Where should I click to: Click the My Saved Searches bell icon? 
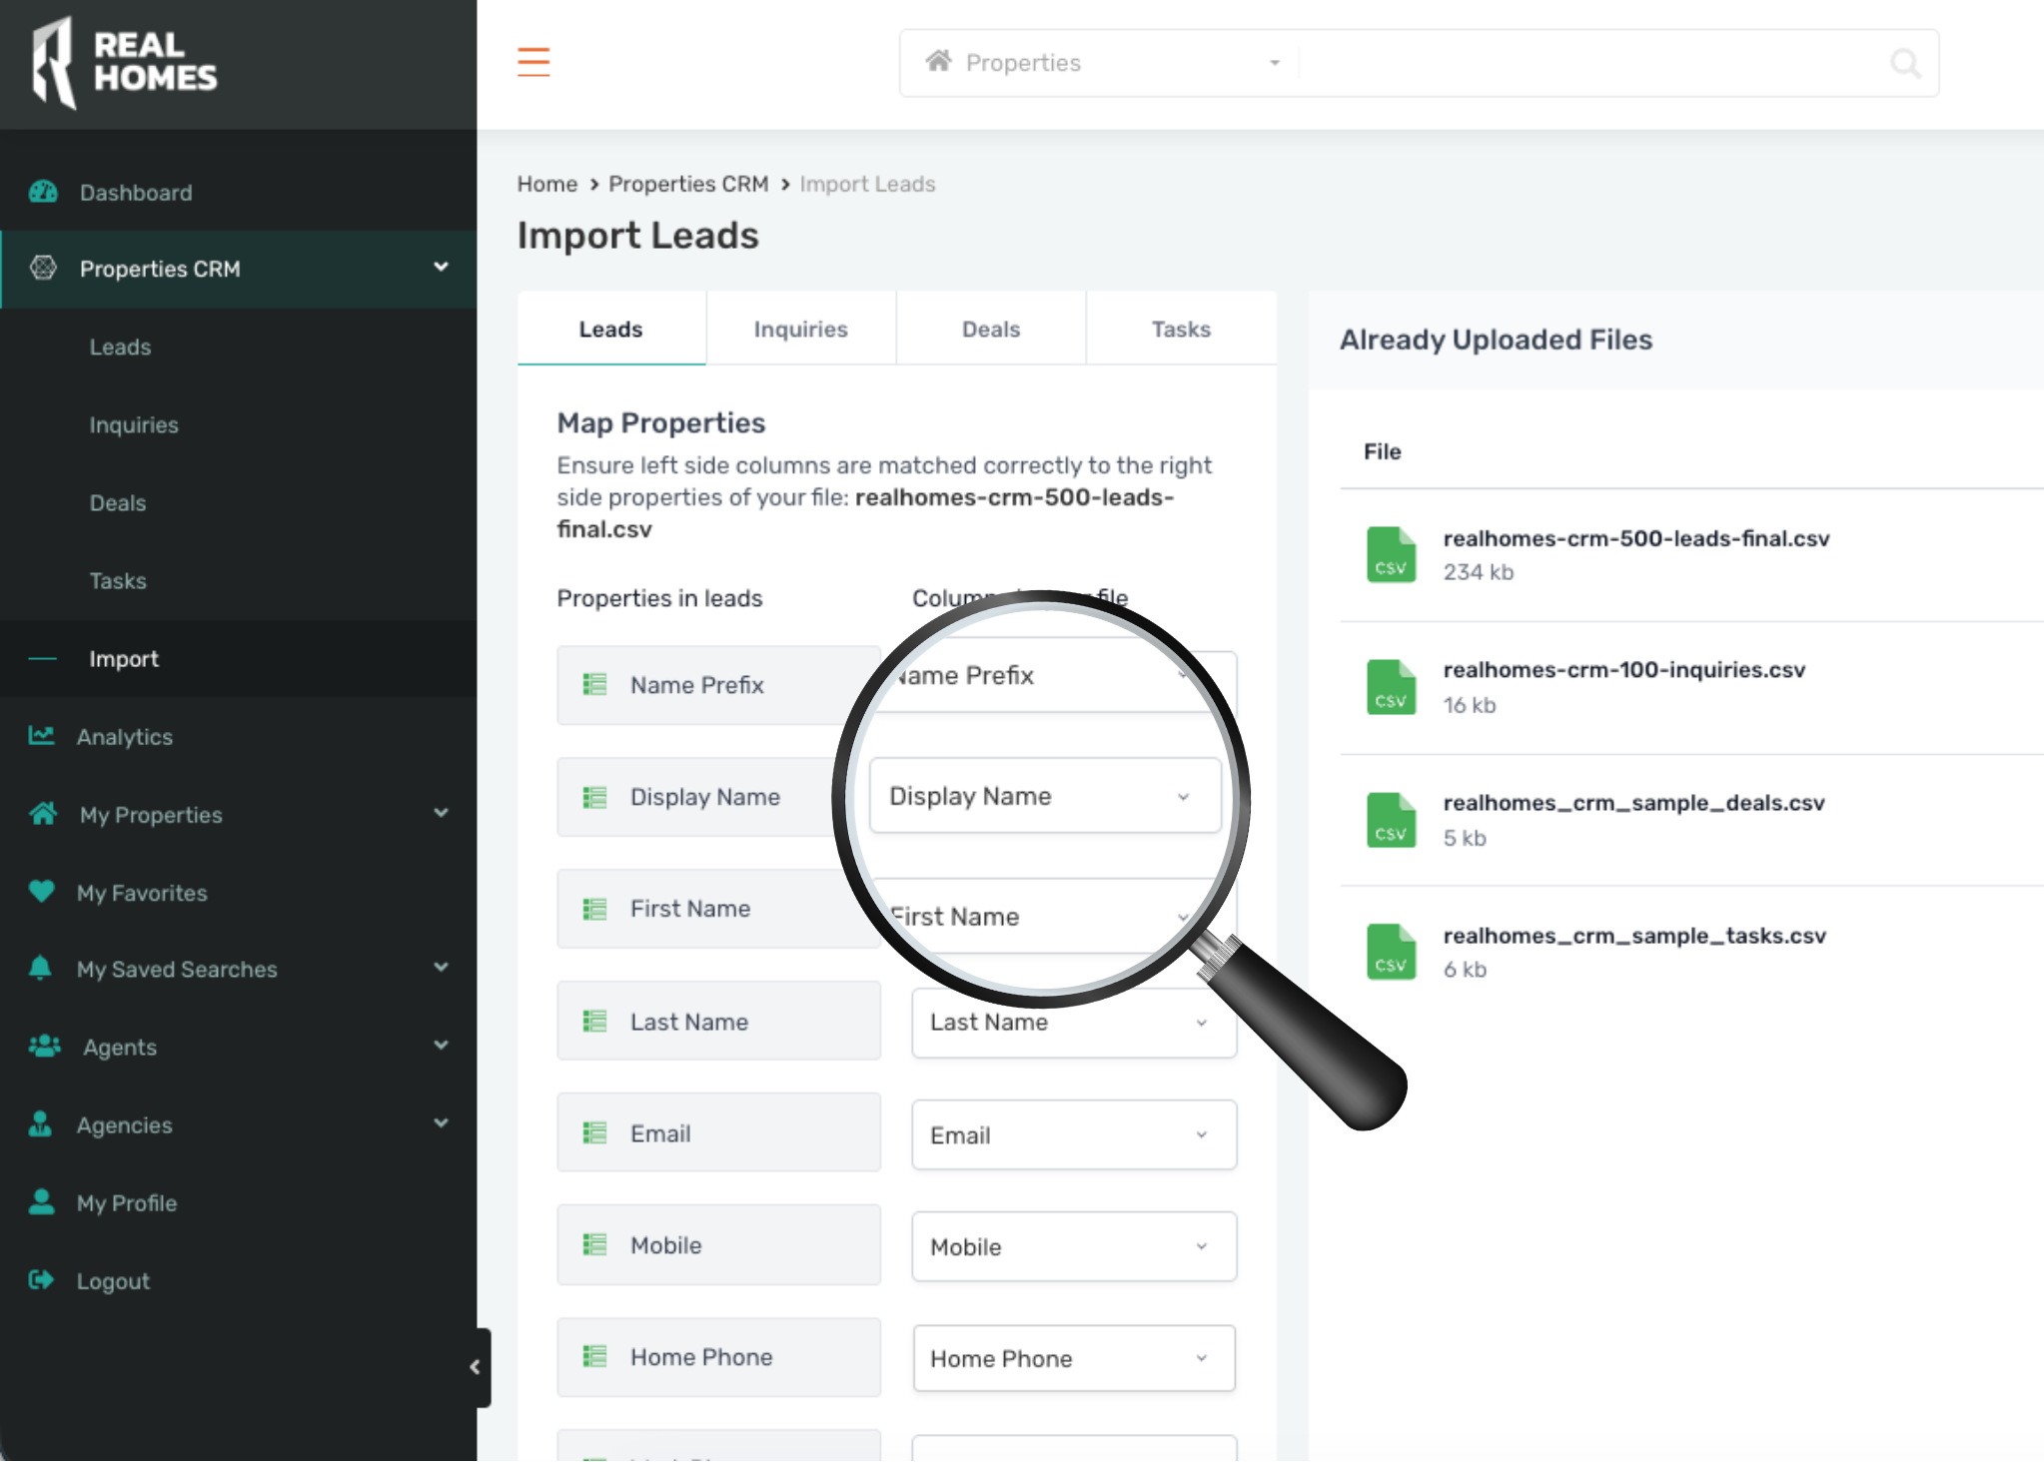coord(41,969)
